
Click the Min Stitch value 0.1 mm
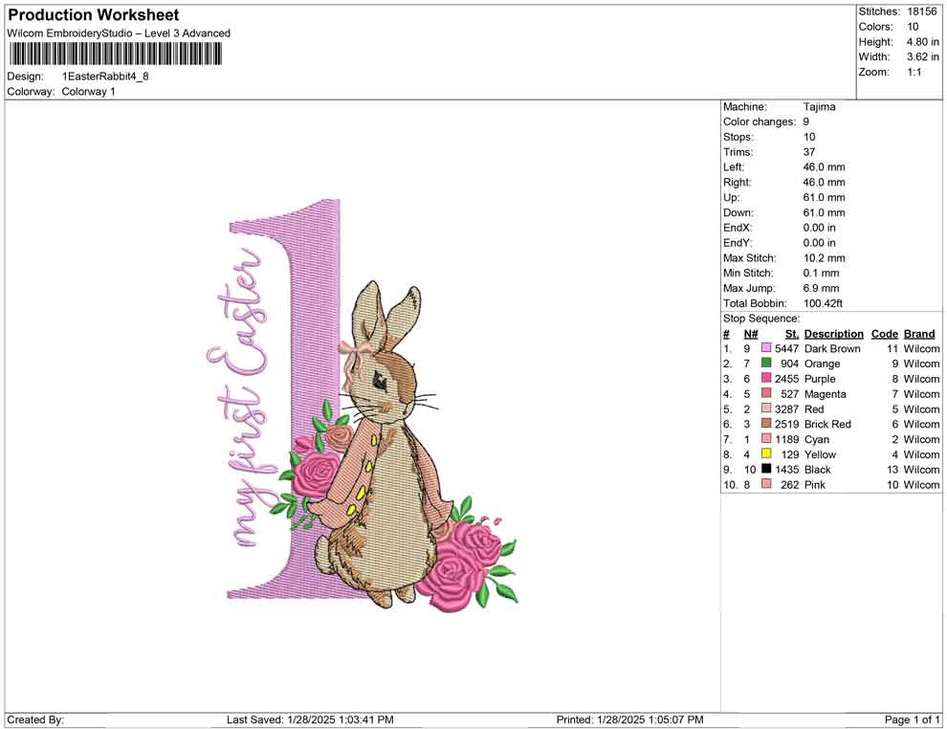pyautogui.click(x=821, y=273)
